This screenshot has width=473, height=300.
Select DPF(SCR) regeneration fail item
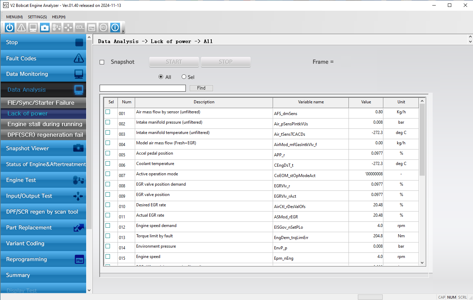tap(43, 135)
